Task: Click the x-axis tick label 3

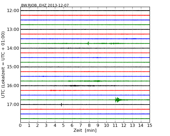Action: pyautogui.click(x=46, y=126)
